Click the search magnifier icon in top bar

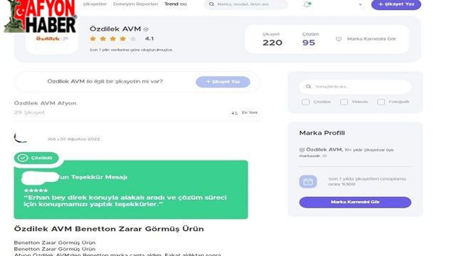click(212, 4)
